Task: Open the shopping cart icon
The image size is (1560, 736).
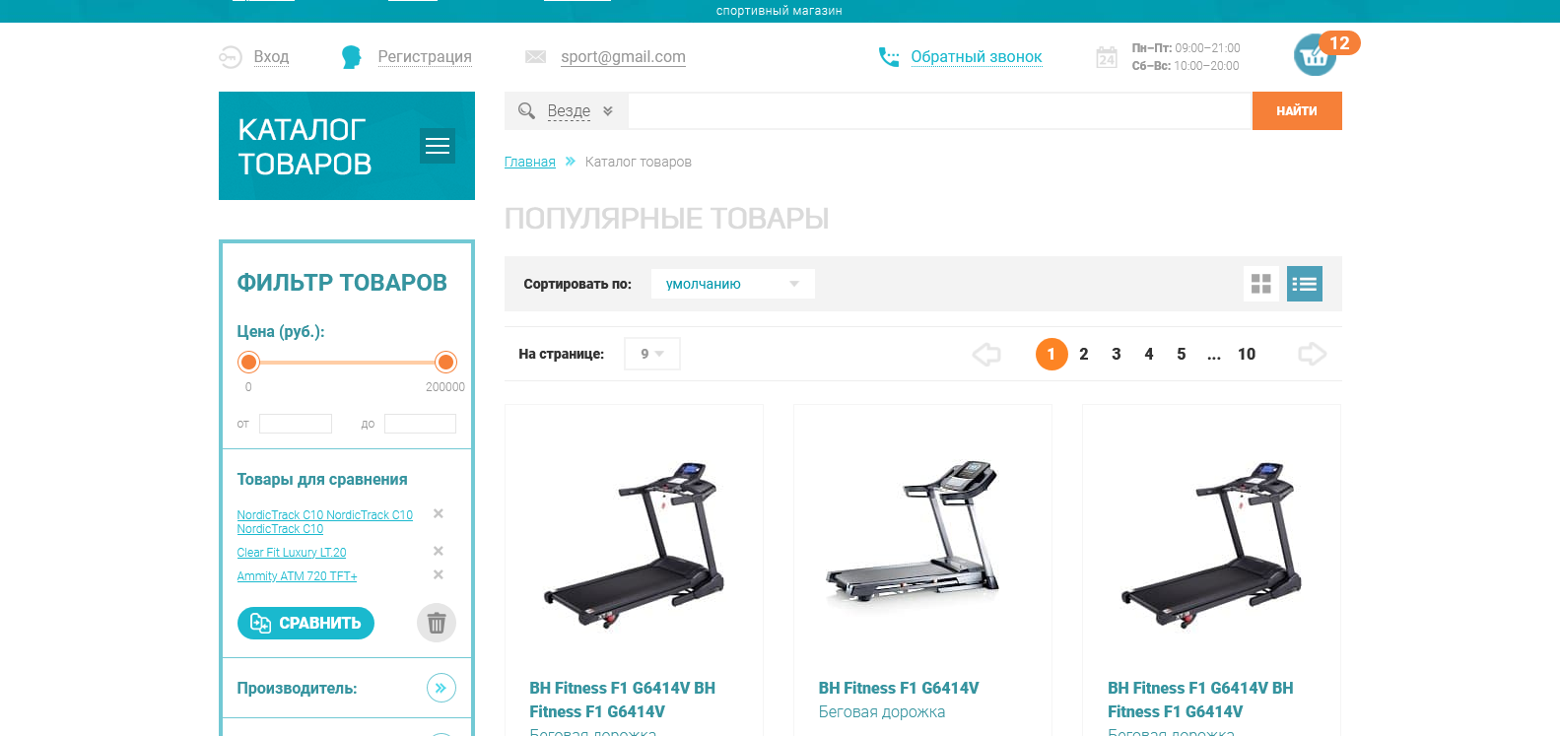Action: (1315, 55)
